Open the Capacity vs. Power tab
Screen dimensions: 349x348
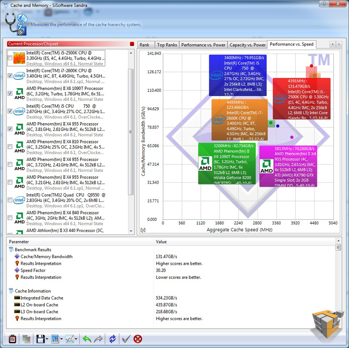point(247,45)
